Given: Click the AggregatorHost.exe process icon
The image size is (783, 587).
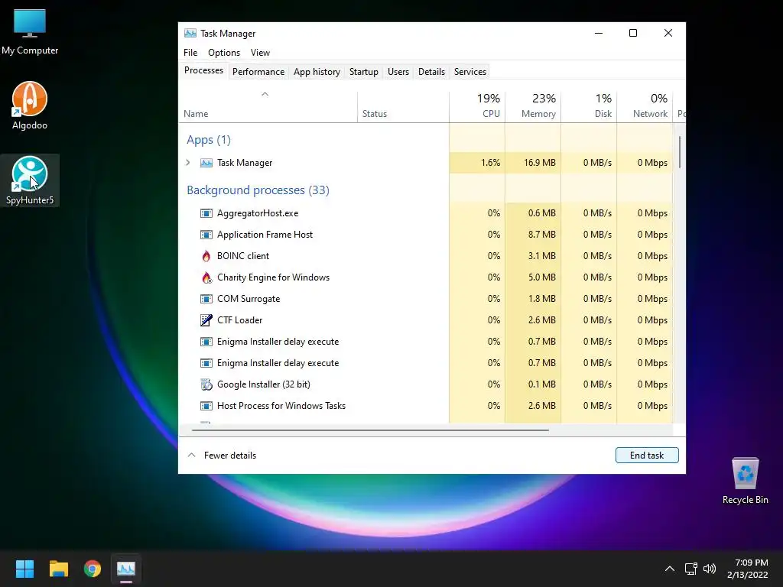Looking at the screenshot, I should pyautogui.click(x=206, y=213).
